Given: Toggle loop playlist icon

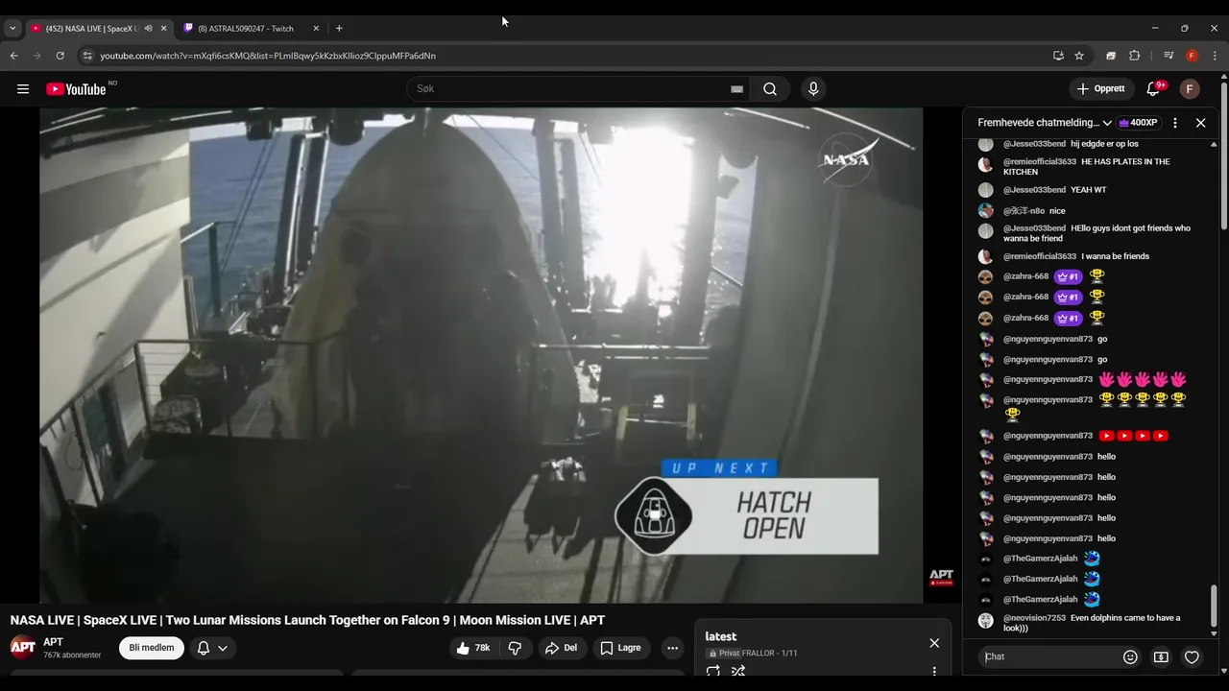Looking at the screenshot, I should (x=713, y=671).
